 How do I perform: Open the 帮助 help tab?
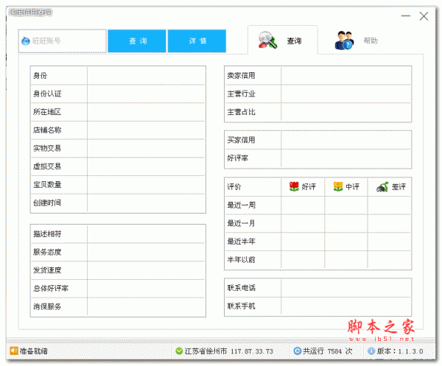click(x=357, y=41)
